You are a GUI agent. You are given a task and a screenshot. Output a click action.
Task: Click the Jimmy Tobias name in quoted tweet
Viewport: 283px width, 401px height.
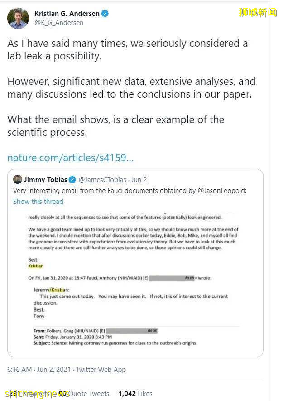[45, 180]
